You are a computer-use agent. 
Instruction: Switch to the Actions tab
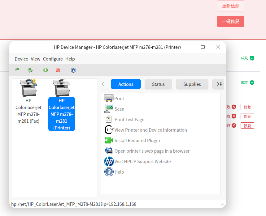point(126,84)
